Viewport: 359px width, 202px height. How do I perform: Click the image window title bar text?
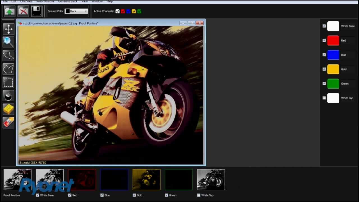point(61,23)
